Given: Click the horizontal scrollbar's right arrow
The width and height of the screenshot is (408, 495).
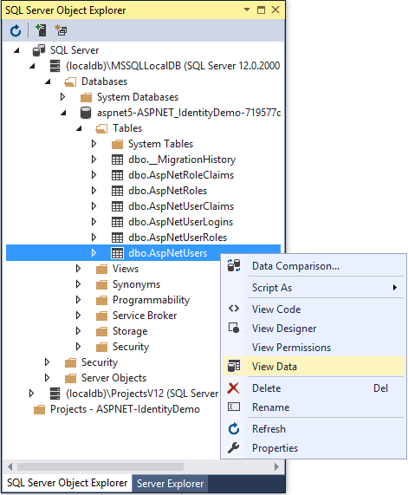Looking at the screenshot, I should (x=276, y=466).
